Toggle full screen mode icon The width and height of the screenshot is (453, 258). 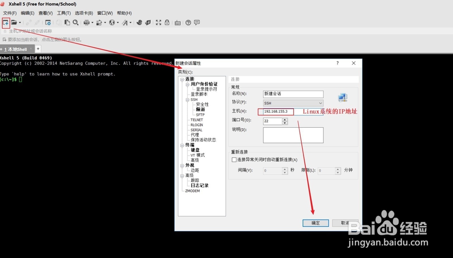pyautogui.click(x=158, y=23)
